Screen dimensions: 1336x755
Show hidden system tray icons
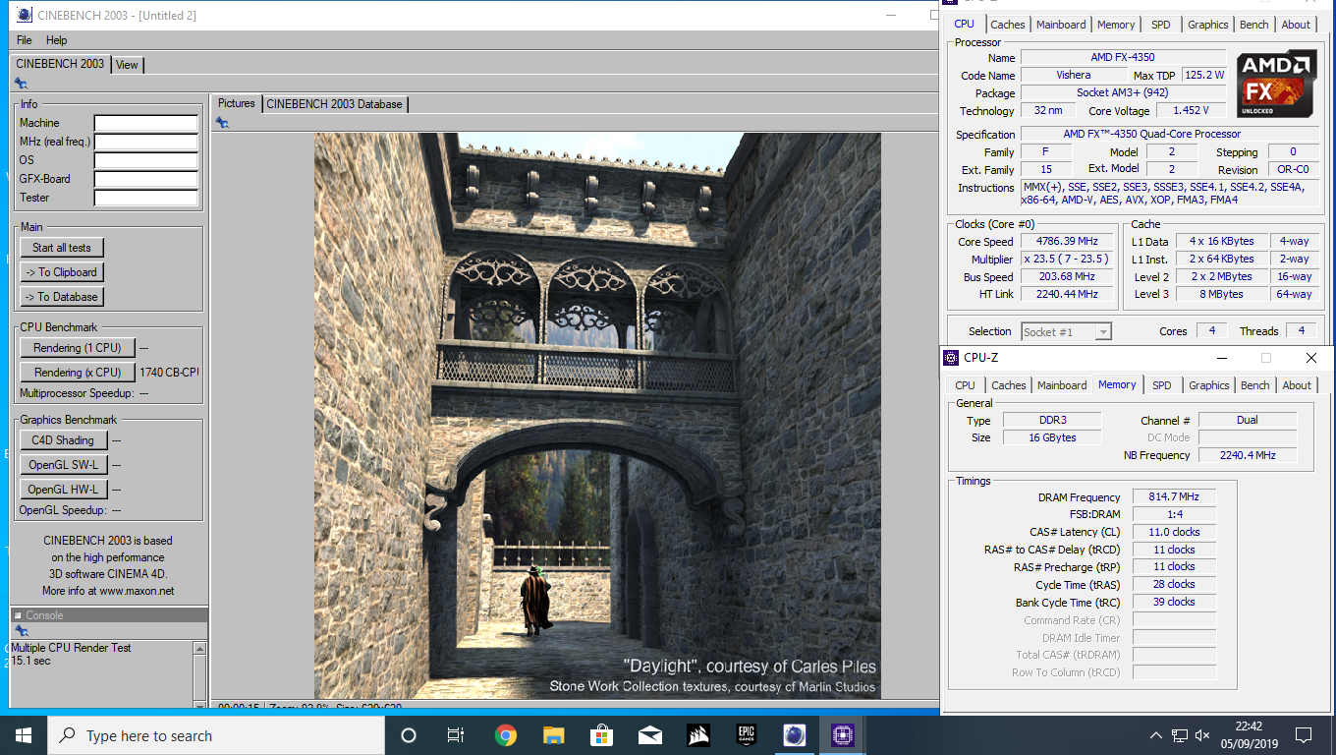point(1155,735)
